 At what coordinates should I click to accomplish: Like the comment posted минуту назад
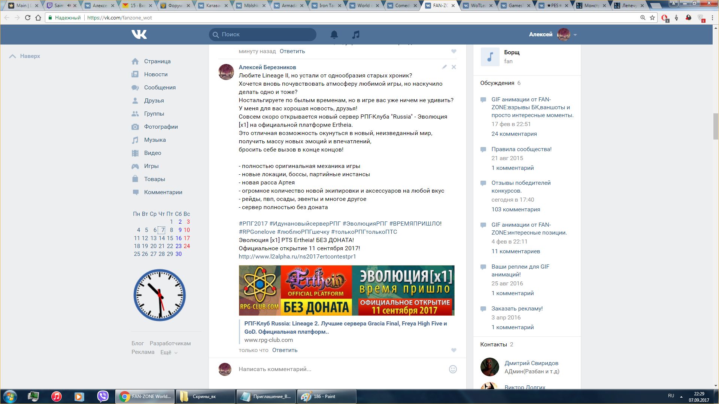coord(453,51)
